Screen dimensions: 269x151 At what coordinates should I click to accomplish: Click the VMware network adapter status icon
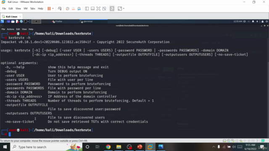(x=232, y=141)
